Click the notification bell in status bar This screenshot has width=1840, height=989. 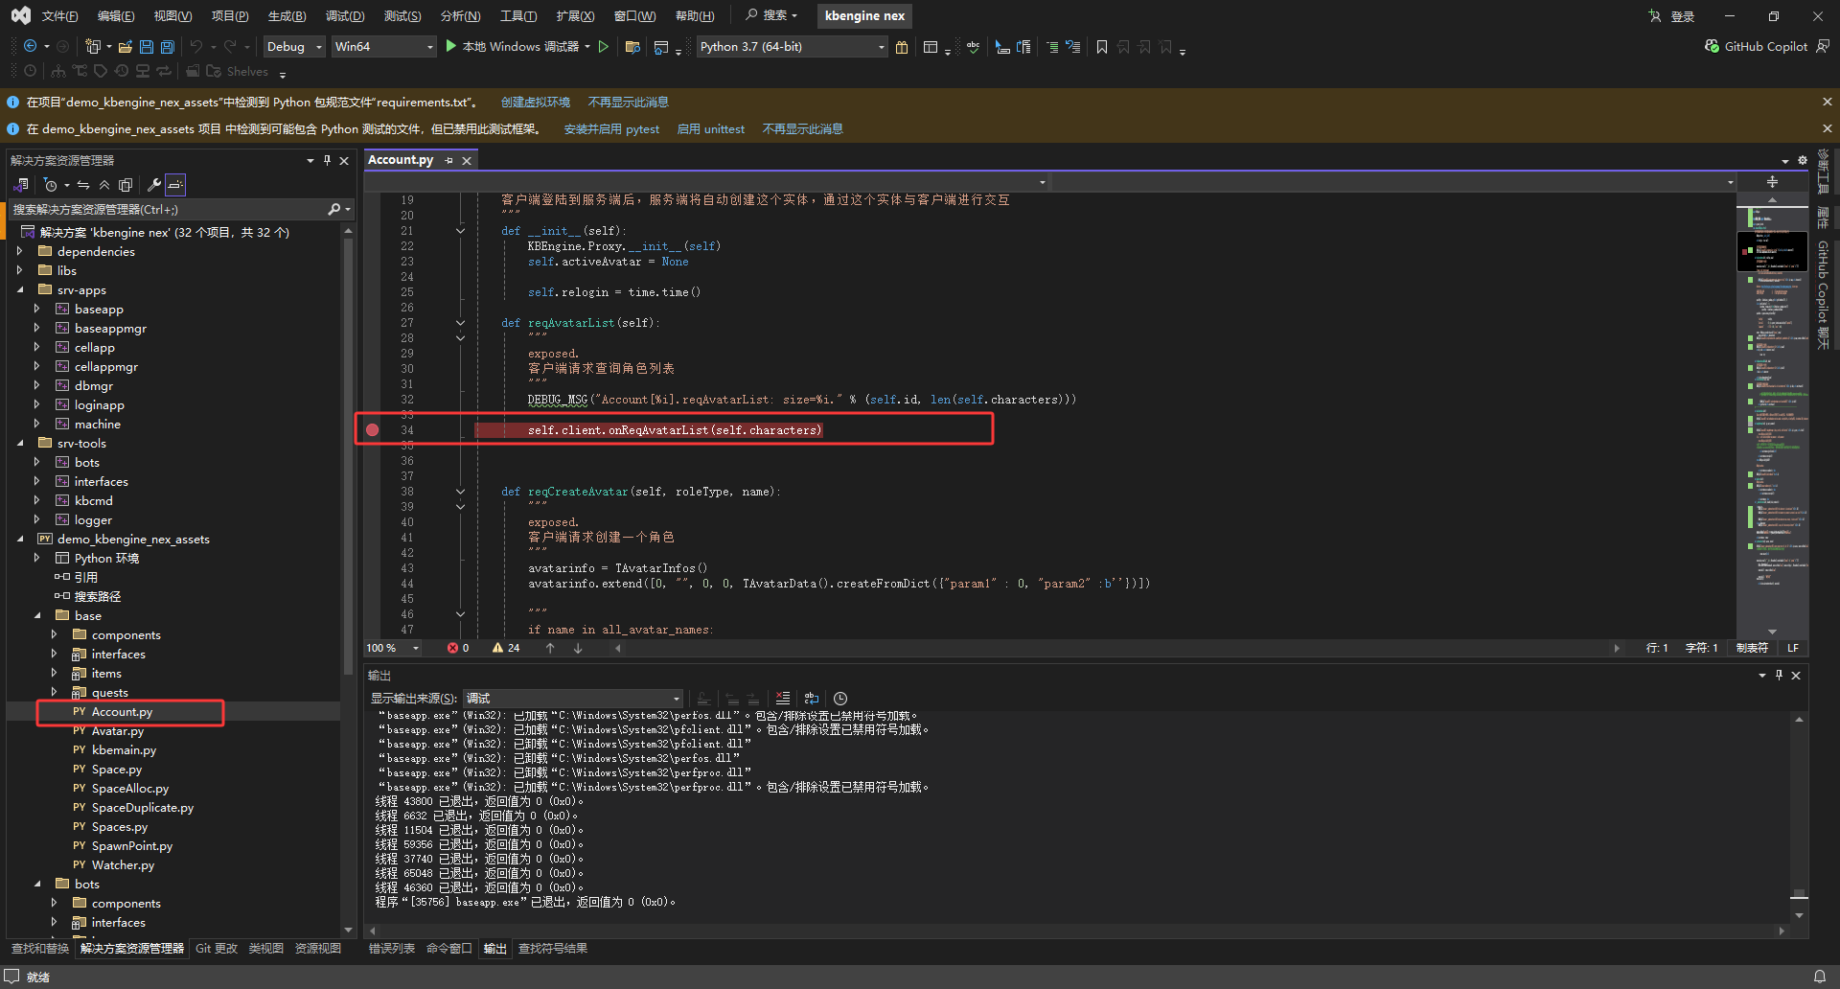(1819, 977)
